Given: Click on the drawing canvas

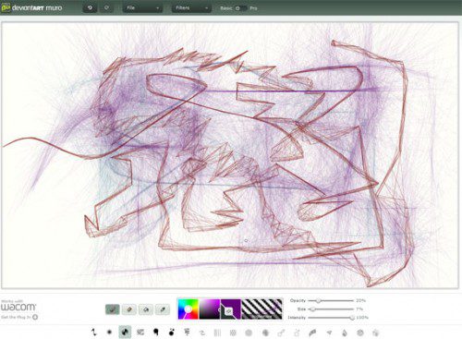Looking at the screenshot, I should 230,155.
